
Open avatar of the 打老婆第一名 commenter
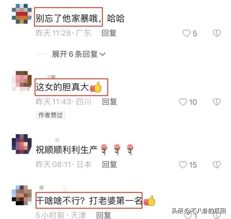click(22, 195)
